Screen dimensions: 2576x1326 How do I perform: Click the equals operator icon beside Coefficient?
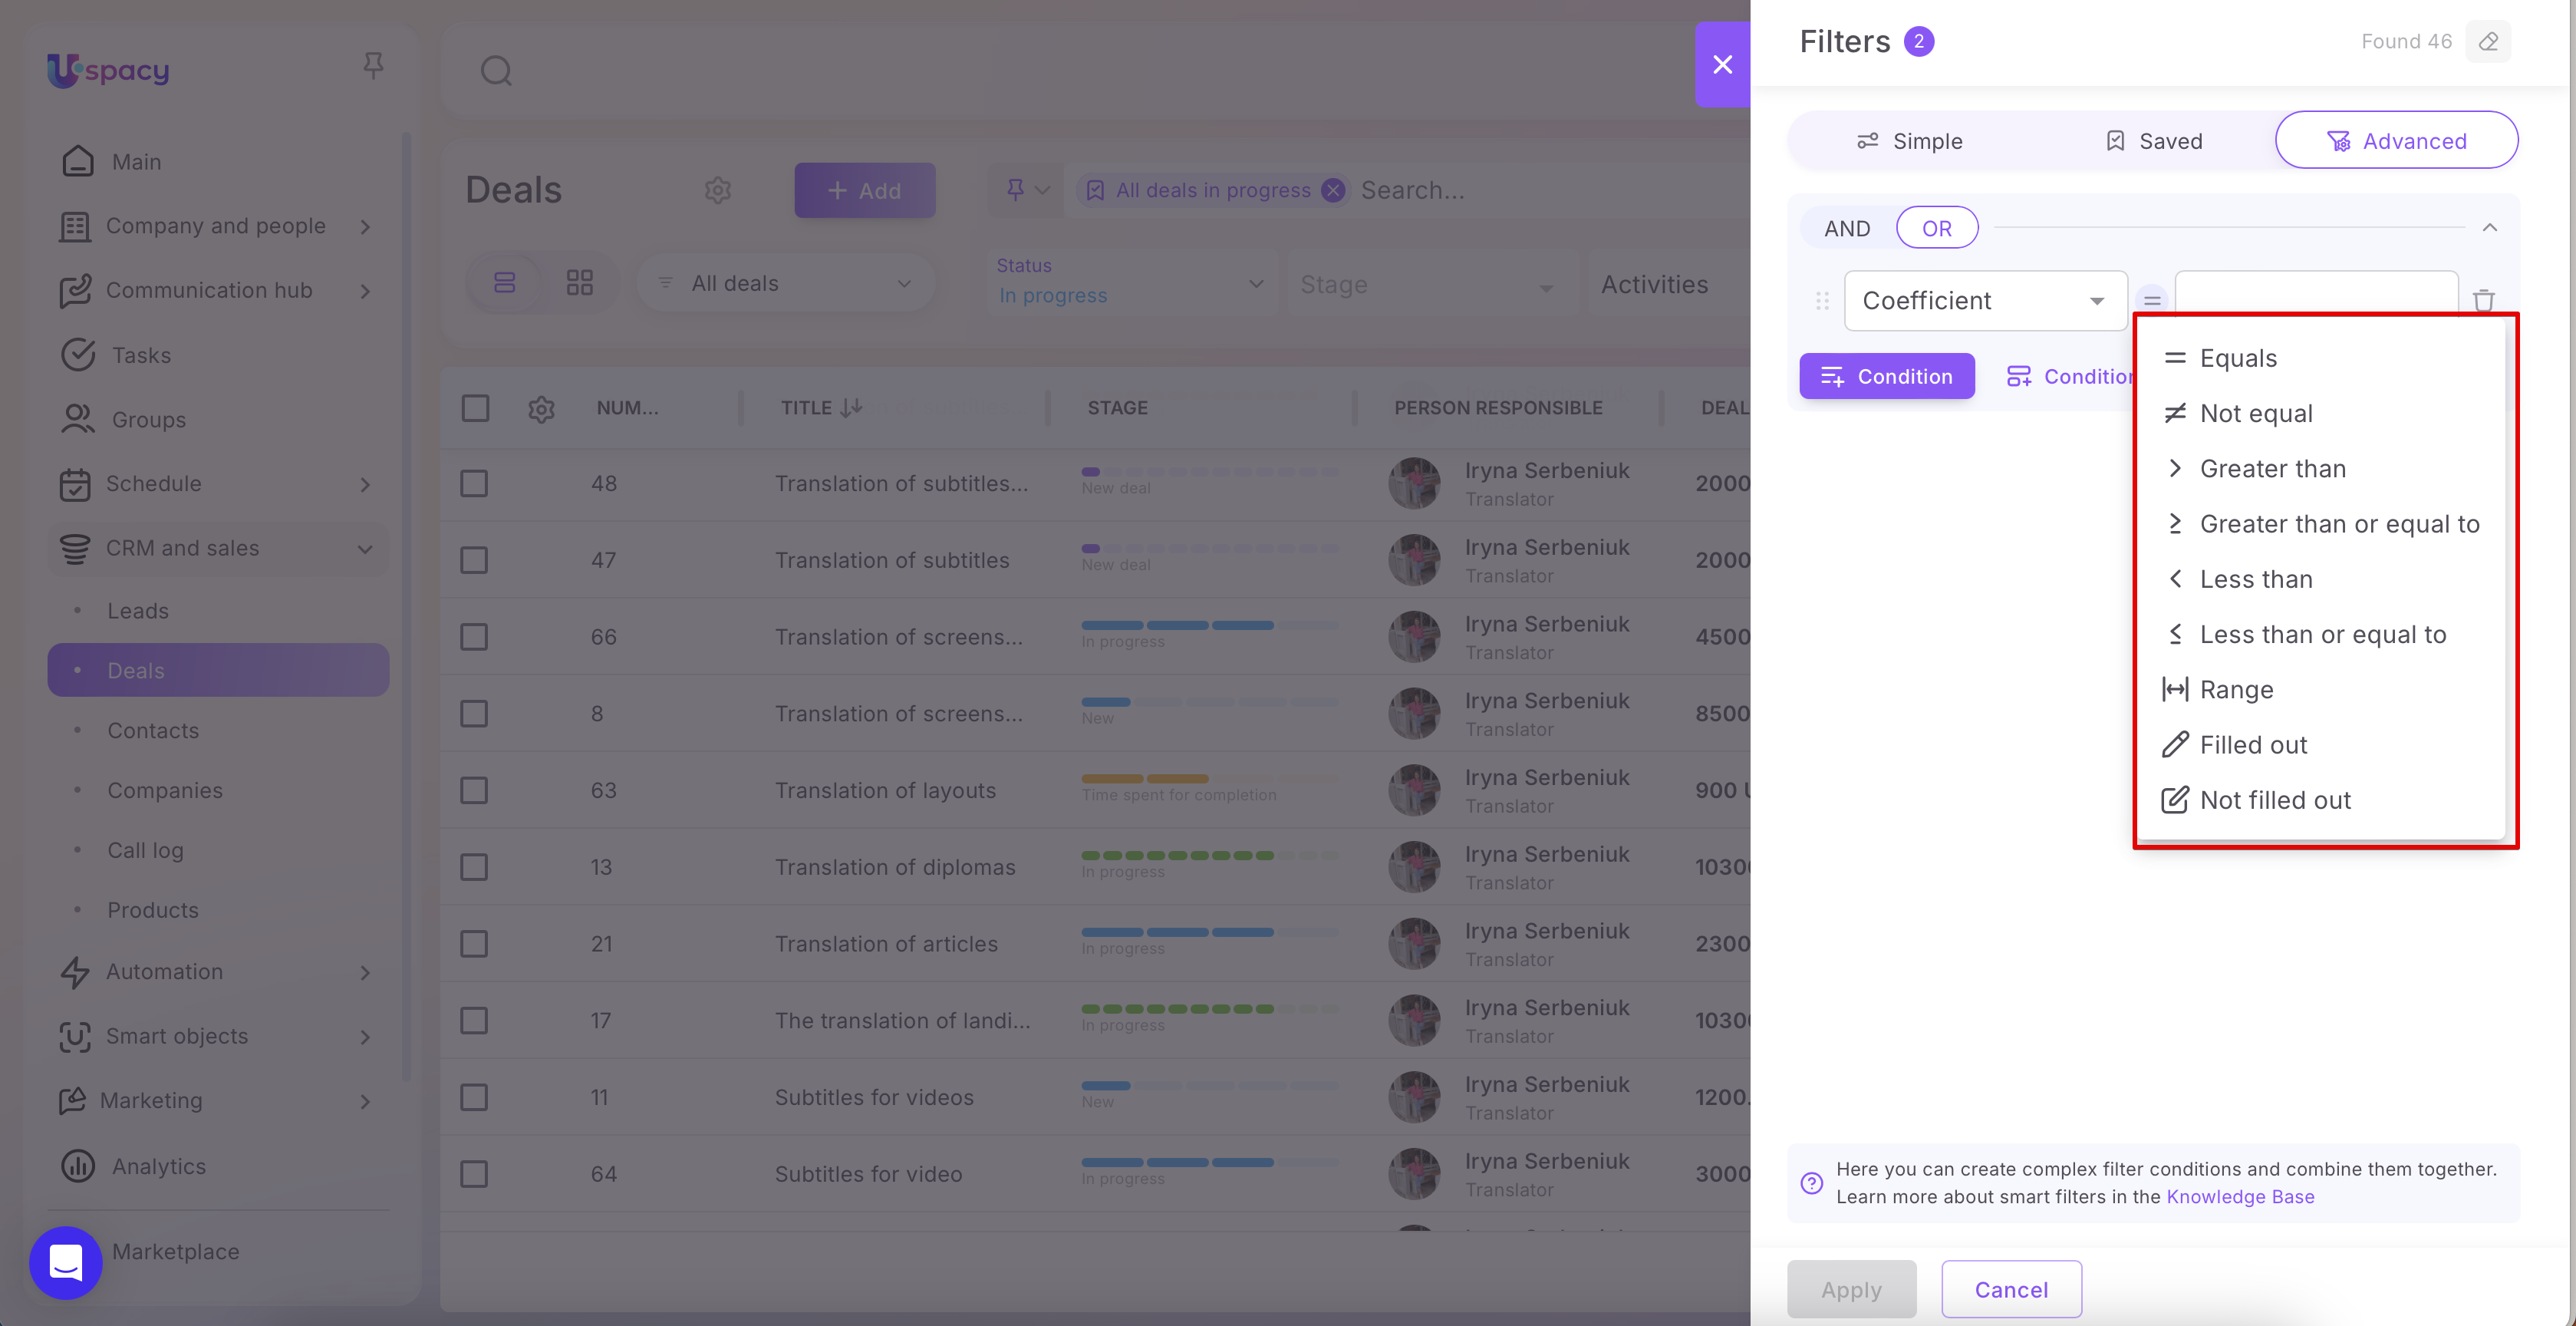2151,300
